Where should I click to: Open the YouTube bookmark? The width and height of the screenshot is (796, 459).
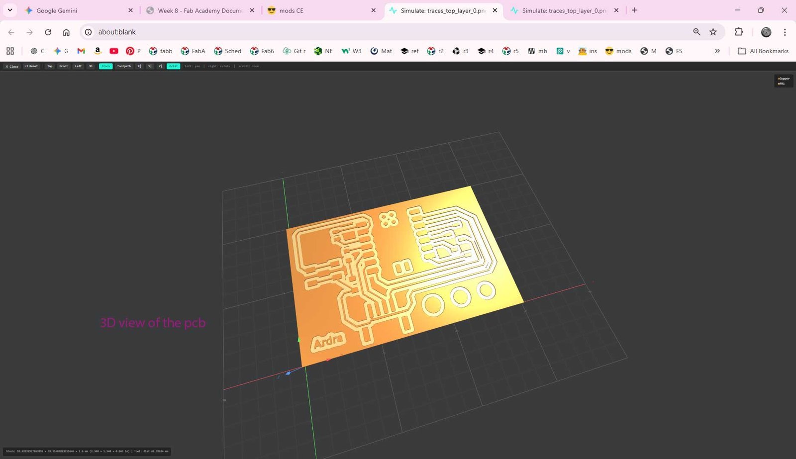[x=113, y=51]
